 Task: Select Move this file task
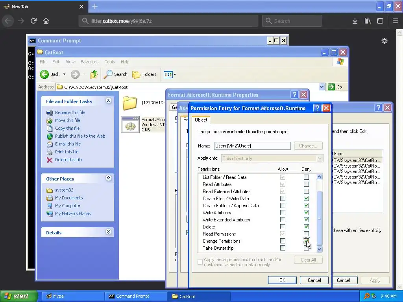pos(67,120)
